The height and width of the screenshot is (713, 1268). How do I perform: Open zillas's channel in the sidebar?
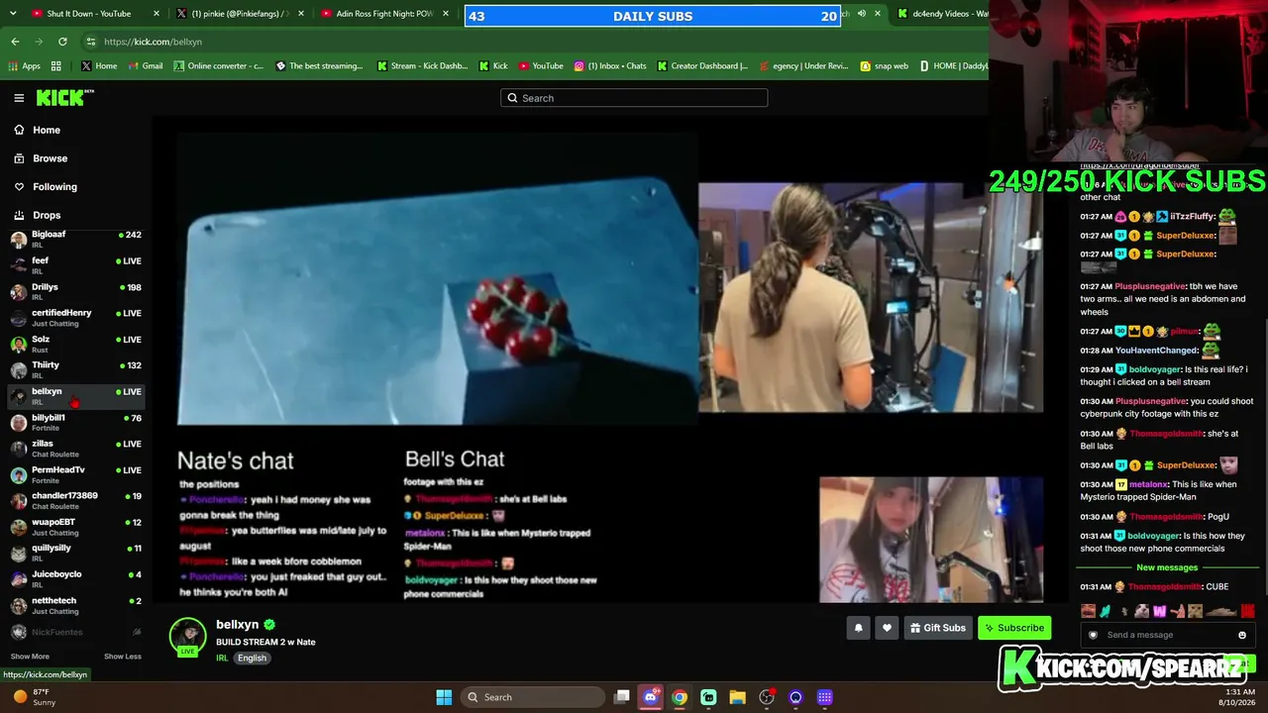pyautogui.click(x=76, y=448)
